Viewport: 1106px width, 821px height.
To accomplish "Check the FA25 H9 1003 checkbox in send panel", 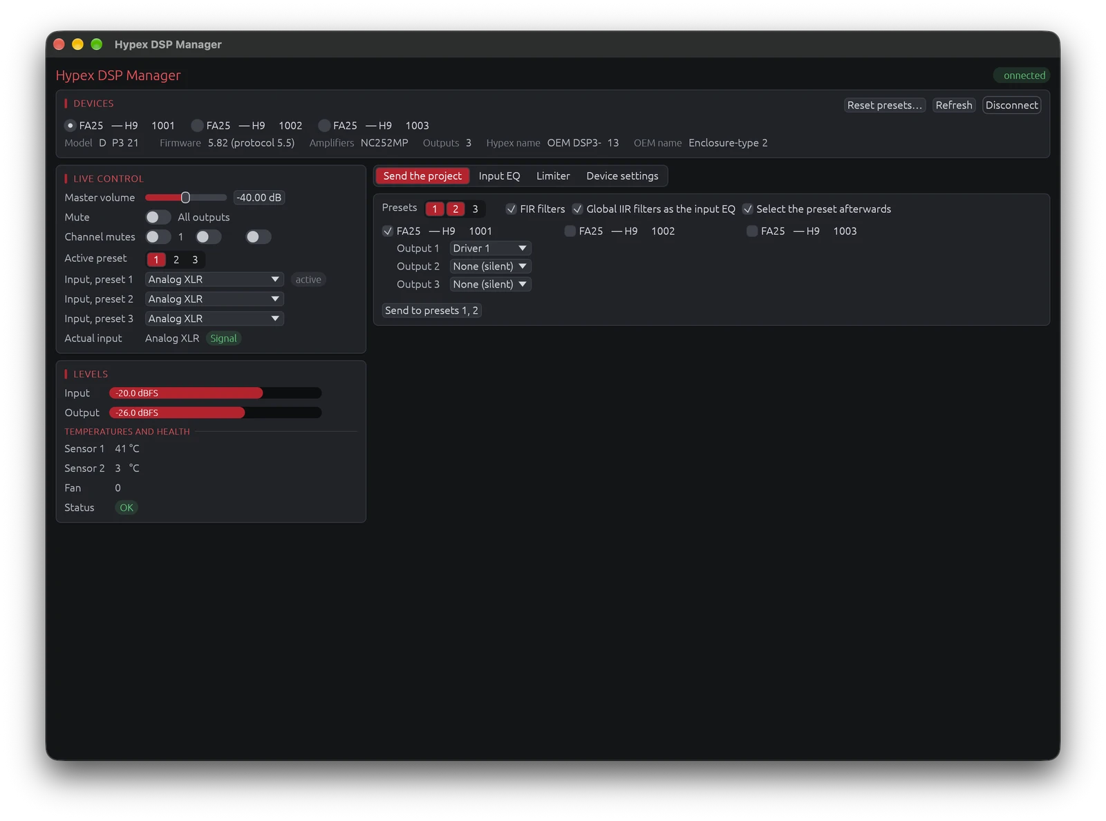I will point(752,232).
